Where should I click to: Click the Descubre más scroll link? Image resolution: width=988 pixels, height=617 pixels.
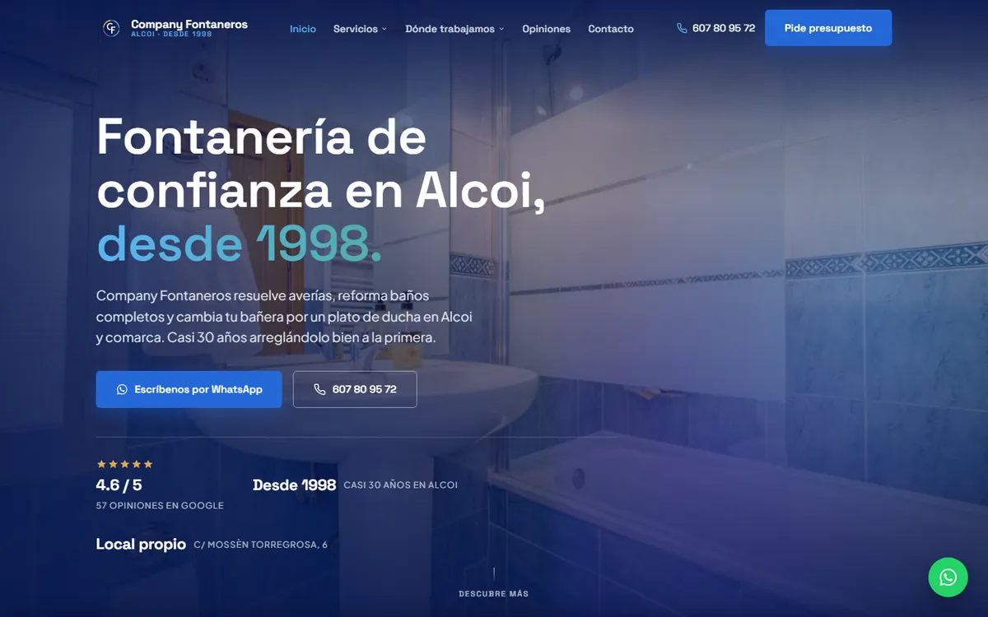click(x=494, y=593)
